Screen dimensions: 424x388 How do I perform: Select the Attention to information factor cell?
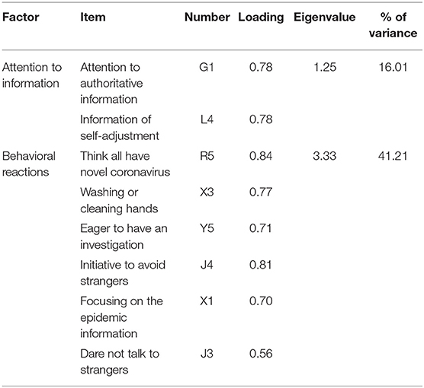[32, 75]
